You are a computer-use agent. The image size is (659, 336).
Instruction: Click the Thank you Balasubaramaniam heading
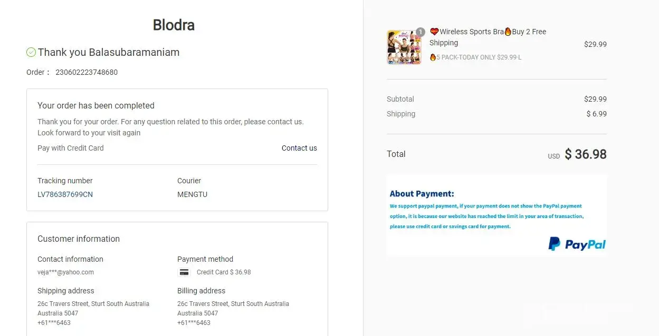[x=109, y=52]
